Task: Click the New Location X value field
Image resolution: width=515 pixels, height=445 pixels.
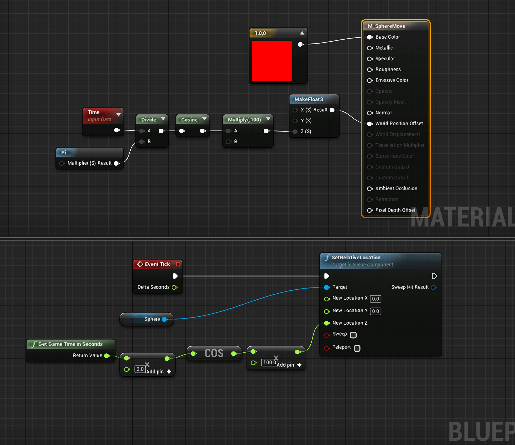Action: coord(376,299)
